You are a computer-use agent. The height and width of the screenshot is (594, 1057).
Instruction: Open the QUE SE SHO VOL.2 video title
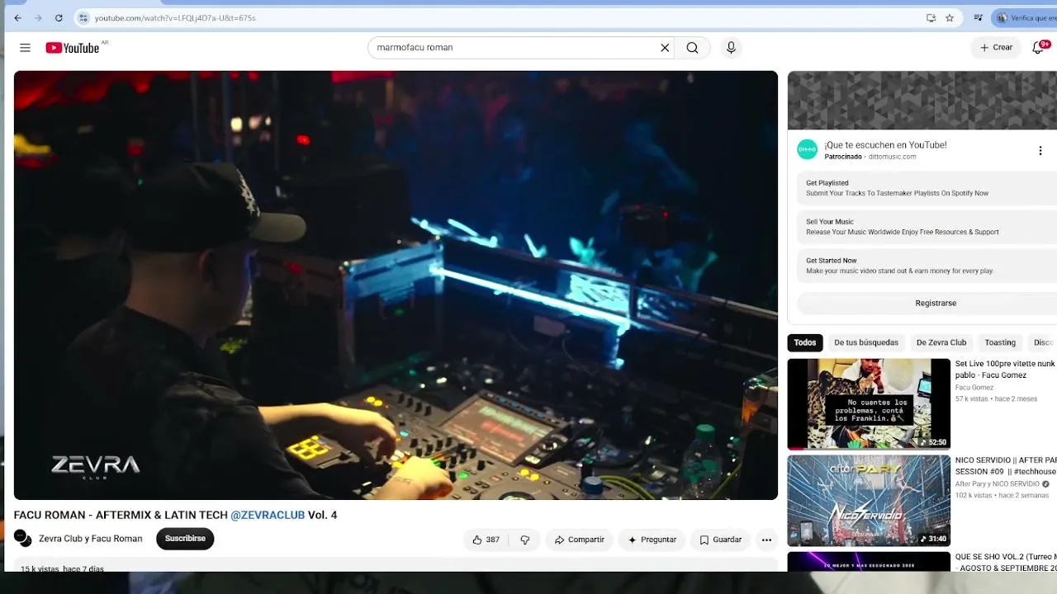(x=1006, y=562)
